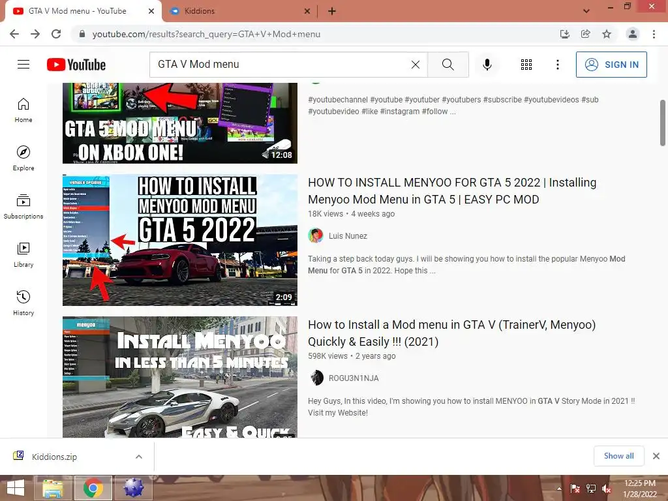Open the YouTube hamburger guide menu
The width and height of the screenshot is (668, 501).
(x=23, y=65)
